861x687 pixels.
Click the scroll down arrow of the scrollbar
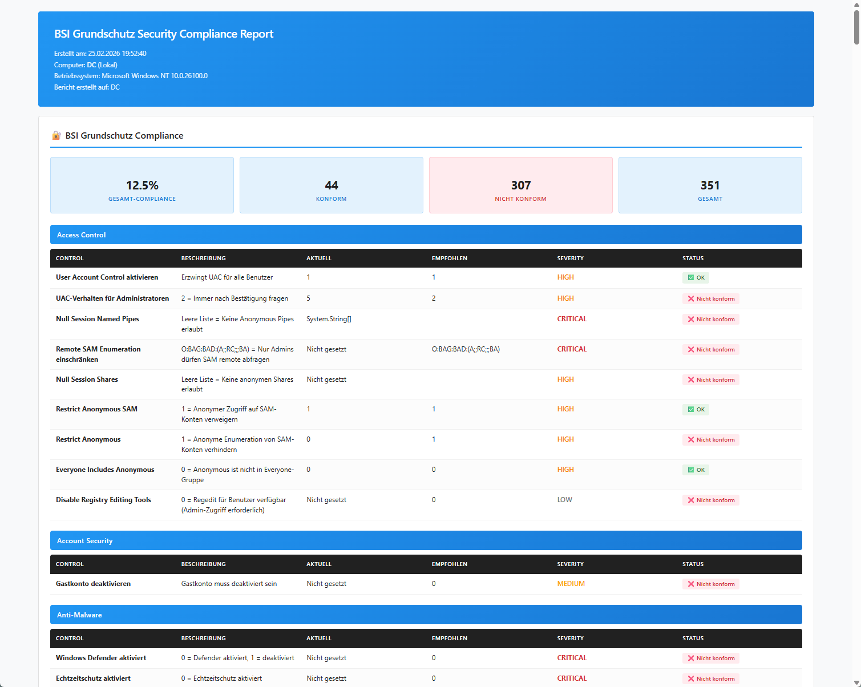(856, 682)
